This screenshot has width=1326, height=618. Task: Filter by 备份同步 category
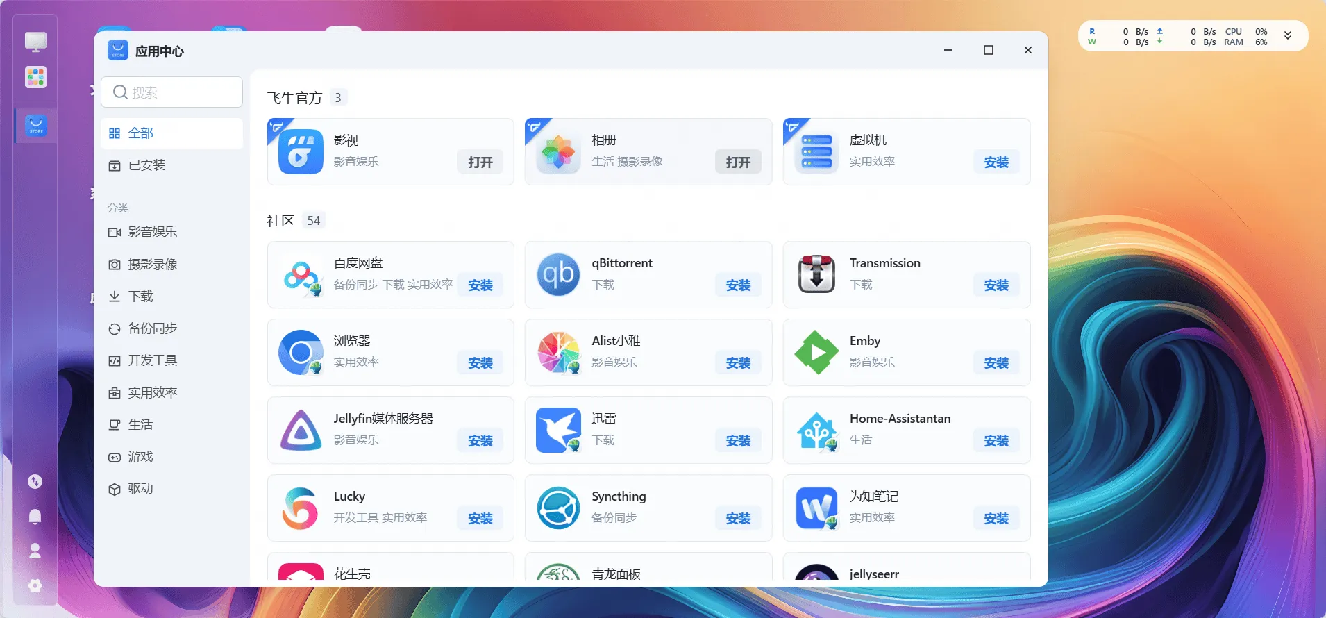pos(171,328)
